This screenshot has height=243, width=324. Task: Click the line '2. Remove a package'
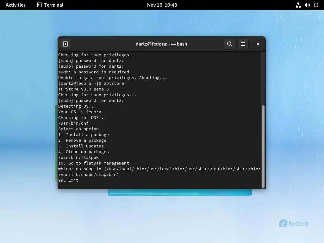click(x=82, y=140)
